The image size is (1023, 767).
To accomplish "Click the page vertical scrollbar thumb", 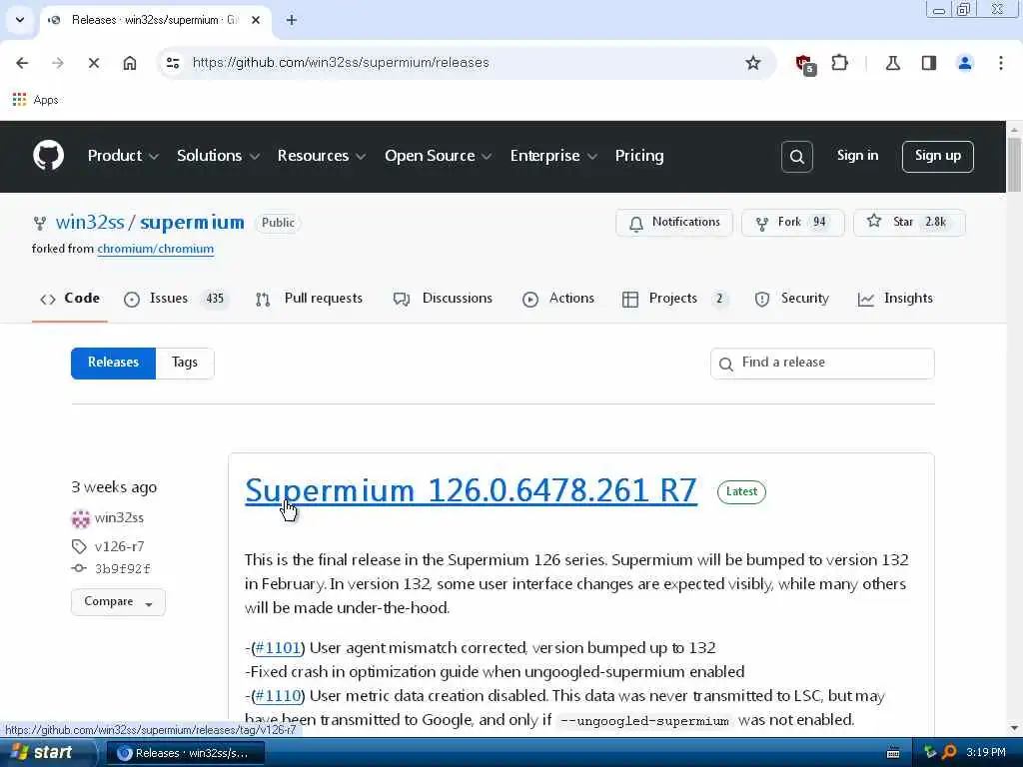I will [x=1014, y=165].
